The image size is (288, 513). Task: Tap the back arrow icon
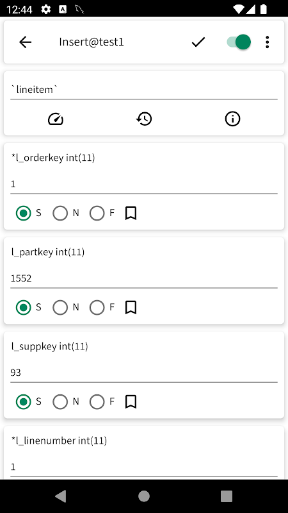[x=25, y=42]
